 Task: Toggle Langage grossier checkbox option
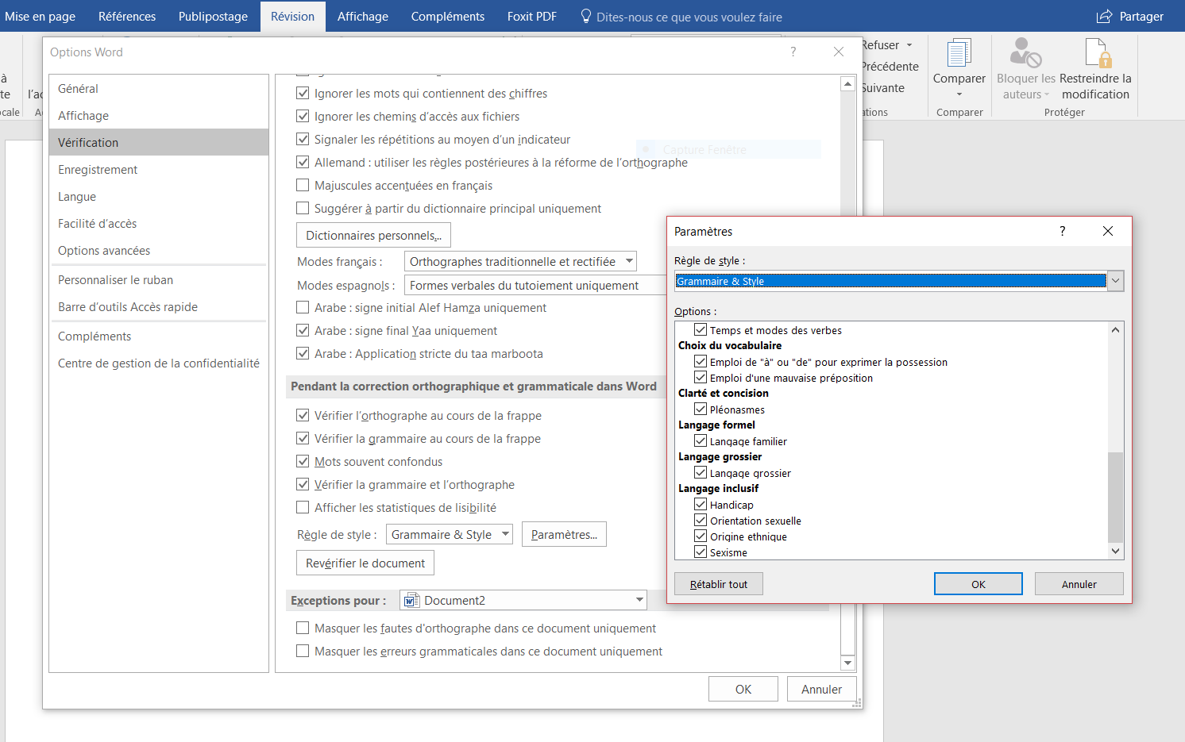tap(701, 472)
